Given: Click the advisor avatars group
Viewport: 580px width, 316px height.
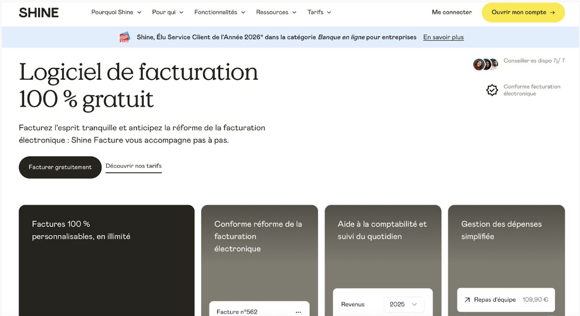Looking at the screenshot, I should (485, 64).
